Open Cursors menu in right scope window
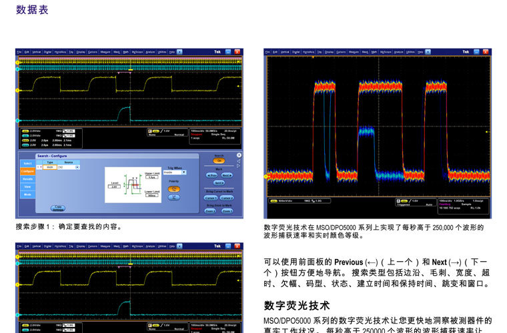The image size is (507, 333). [341, 52]
